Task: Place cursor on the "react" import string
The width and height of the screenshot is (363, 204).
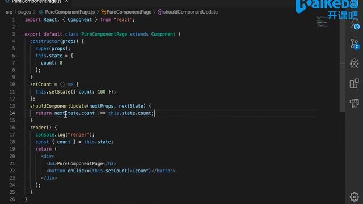Action: 123,20
